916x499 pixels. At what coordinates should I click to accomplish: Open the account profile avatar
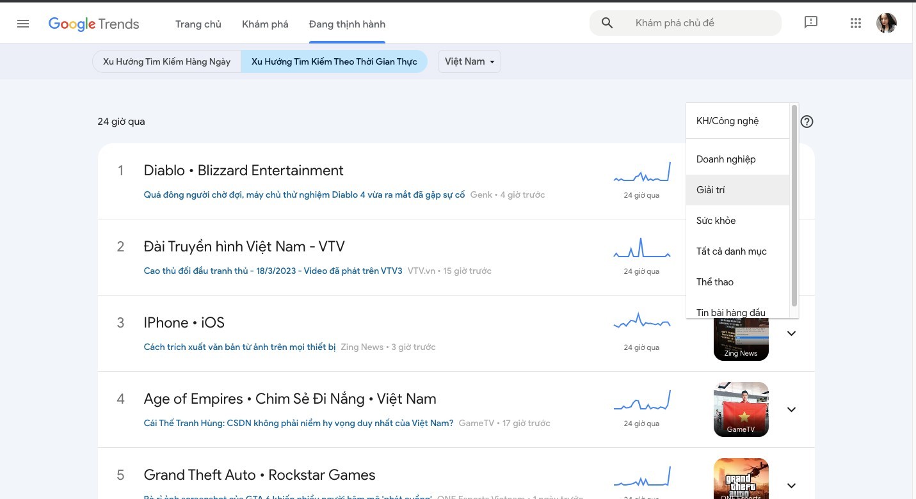pos(887,23)
